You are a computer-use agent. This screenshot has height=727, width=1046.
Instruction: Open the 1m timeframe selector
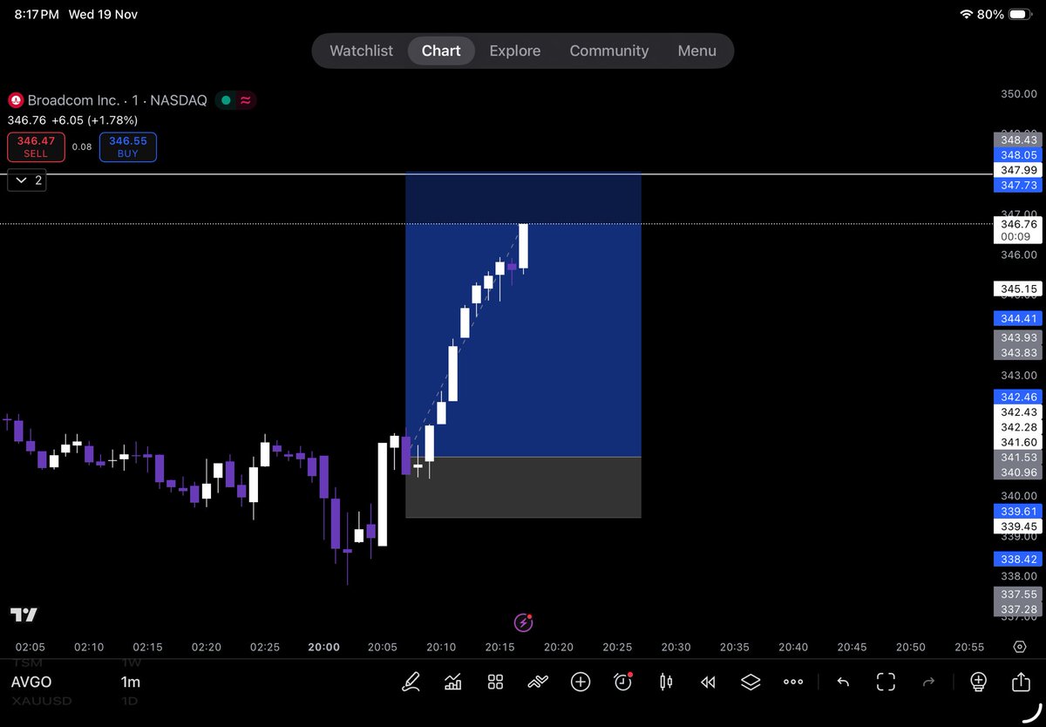click(130, 683)
